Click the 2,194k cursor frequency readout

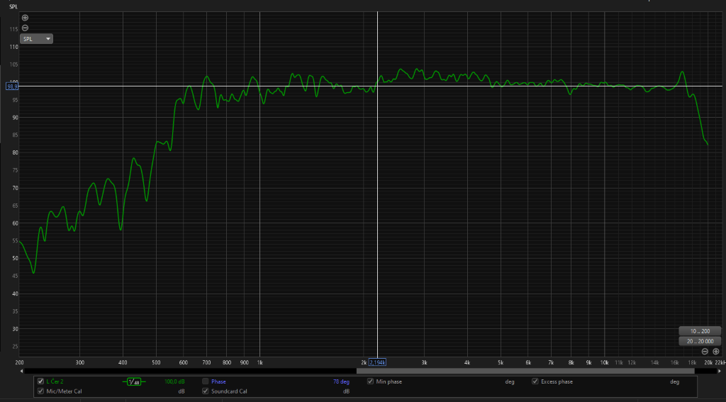(x=377, y=362)
